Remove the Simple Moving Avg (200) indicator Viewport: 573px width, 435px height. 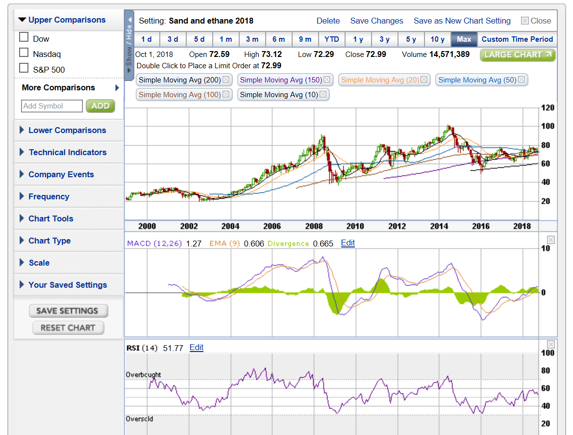tap(225, 80)
